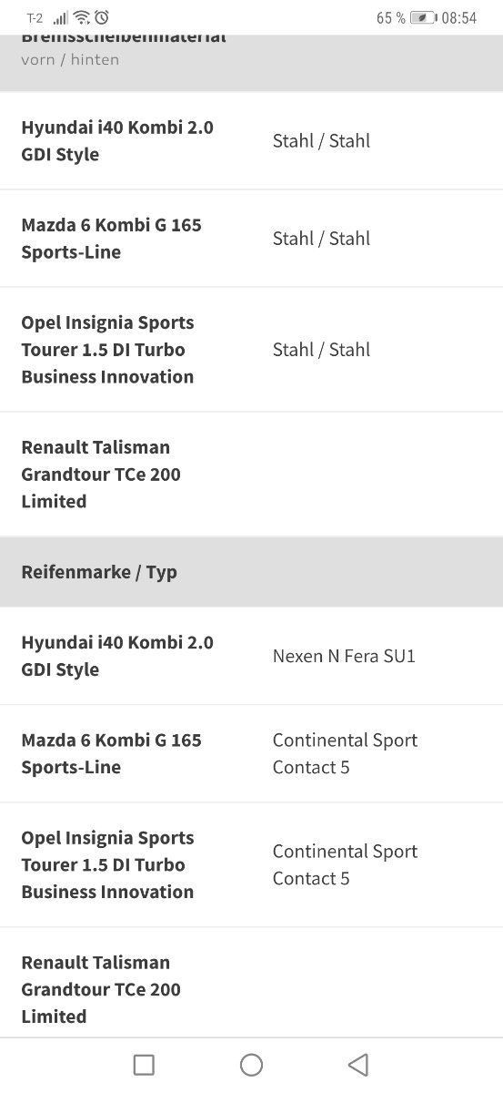Tap the 08:54 clock in status bar
This screenshot has height=1093, width=503.
point(459,17)
